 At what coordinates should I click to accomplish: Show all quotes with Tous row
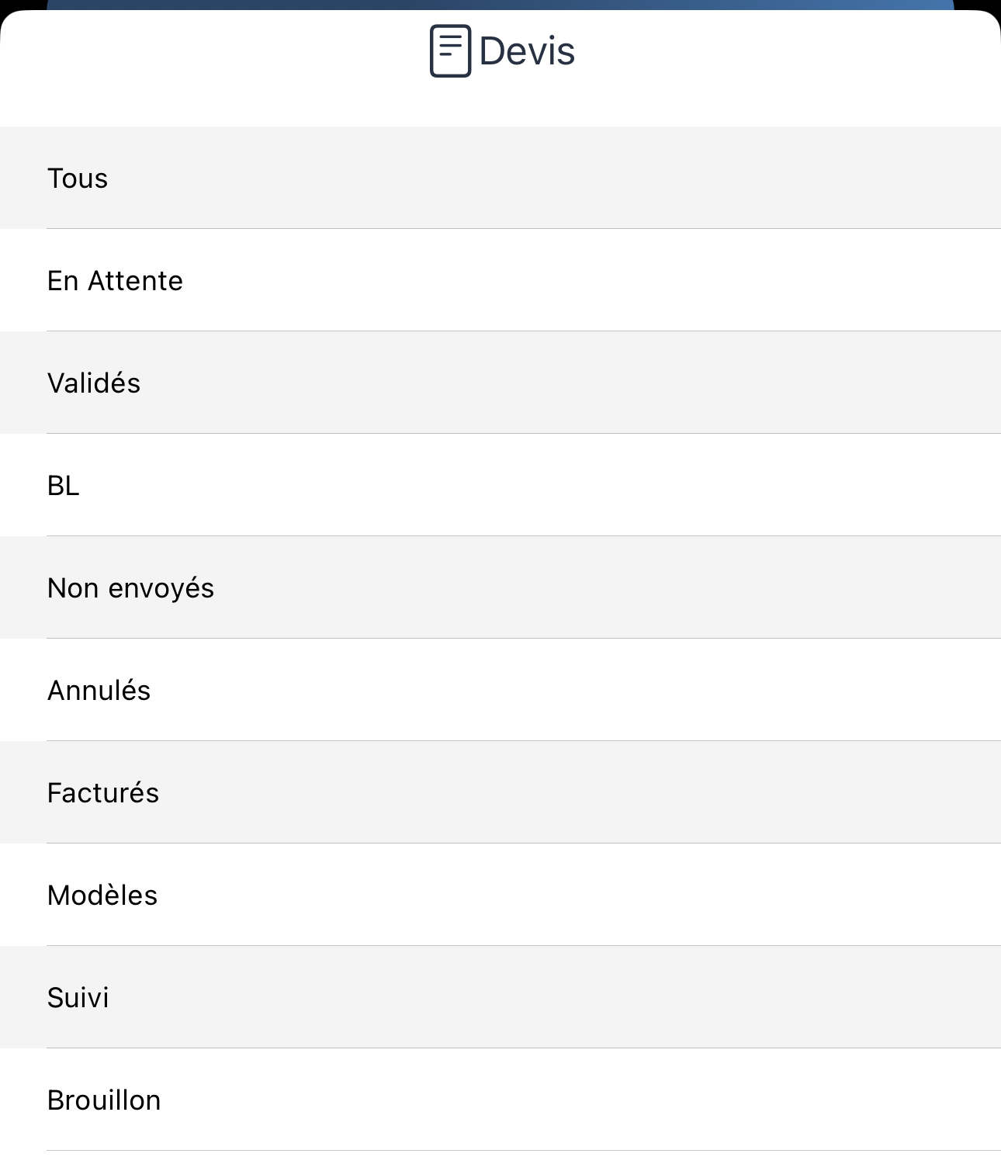[500, 178]
